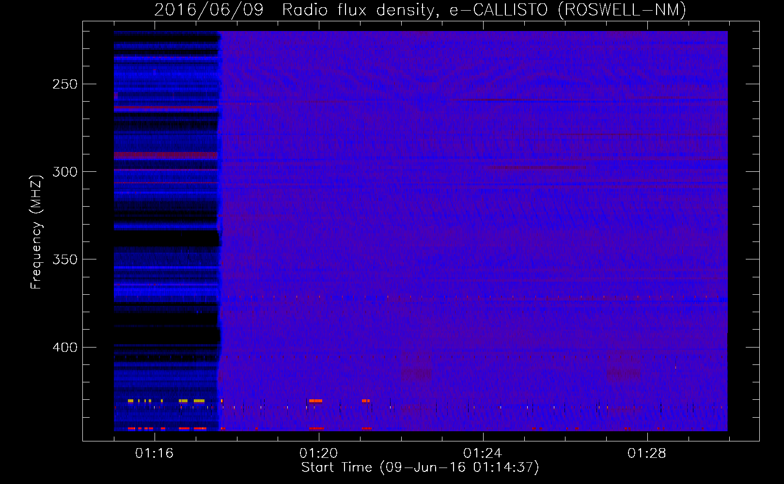Click the 01:24 time tick label
Screen dimensions: 784x484
coord(482,453)
